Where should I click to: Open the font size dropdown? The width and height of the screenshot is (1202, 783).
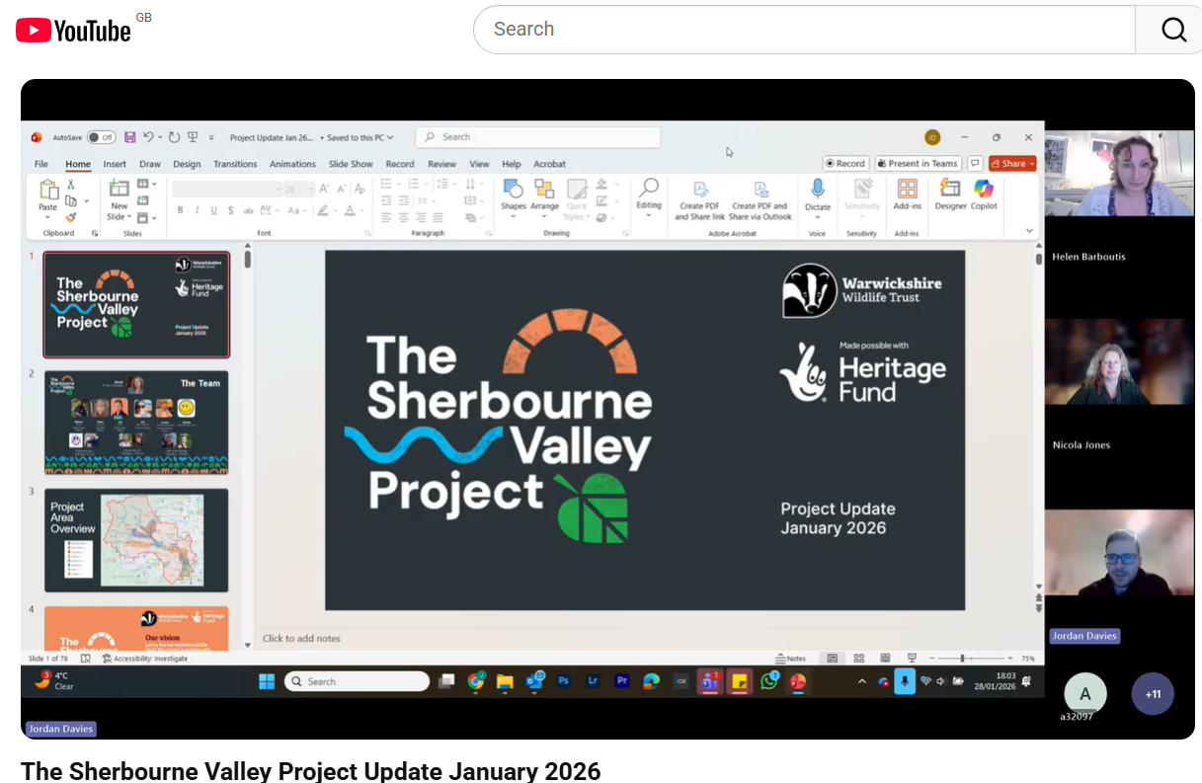click(x=310, y=190)
